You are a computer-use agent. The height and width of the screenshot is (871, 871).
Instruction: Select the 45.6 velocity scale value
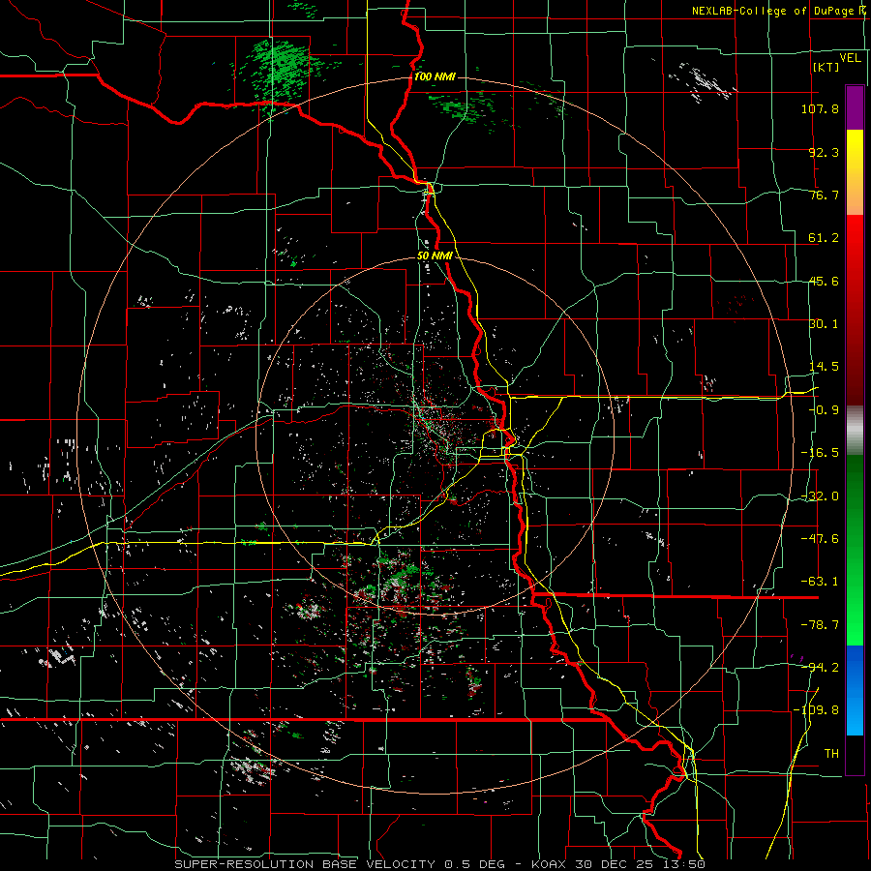click(x=824, y=281)
